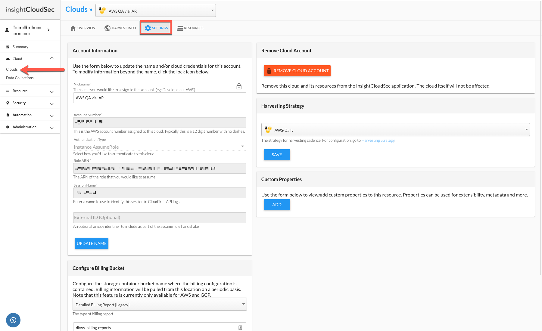
Task: Click the Remove Cloud Account button
Action: point(297,71)
